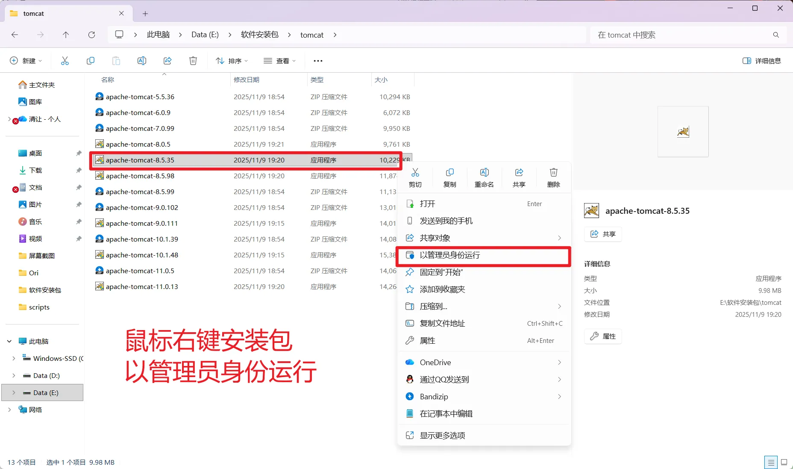Select 添加到收藏夹 in the context menu
The image size is (793, 469).
[x=485, y=289]
